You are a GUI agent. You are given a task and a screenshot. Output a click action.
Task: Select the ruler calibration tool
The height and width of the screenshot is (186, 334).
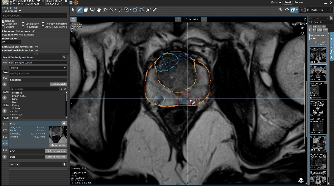[155, 10]
